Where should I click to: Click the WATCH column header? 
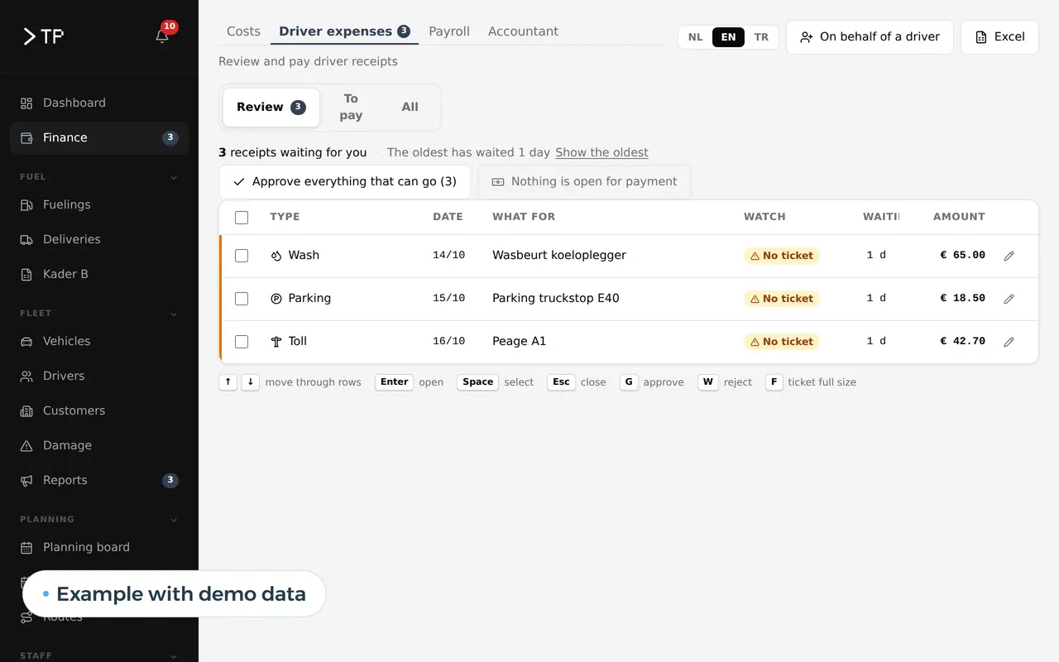pyautogui.click(x=764, y=217)
